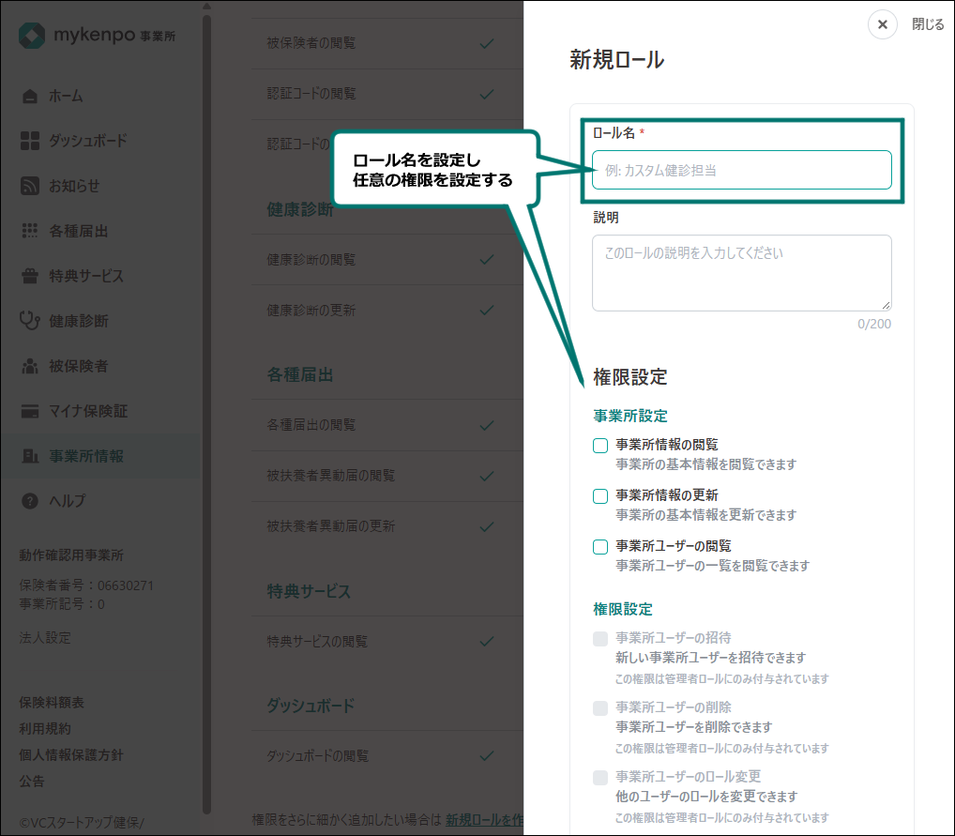Click the ロール名 input field
Viewport: 955px width, 836px height.
(742, 170)
